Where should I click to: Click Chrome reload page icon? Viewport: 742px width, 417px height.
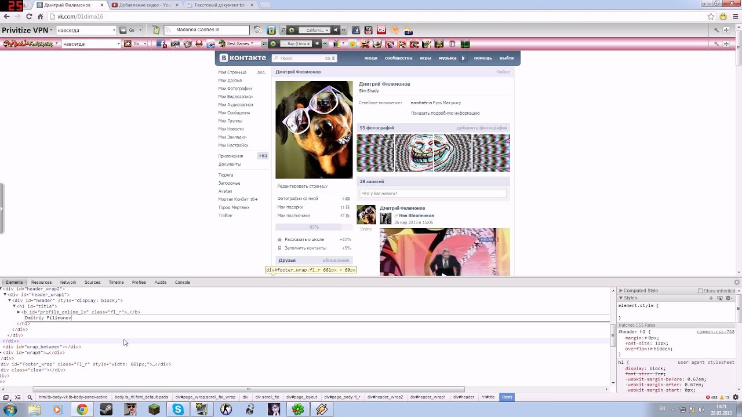tap(28, 16)
